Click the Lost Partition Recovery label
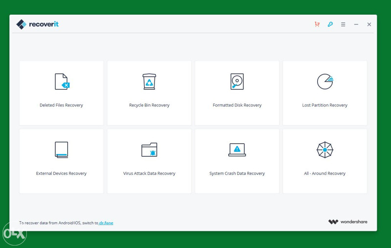The height and width of the screenshot is (248, 391). click(325, 105)
